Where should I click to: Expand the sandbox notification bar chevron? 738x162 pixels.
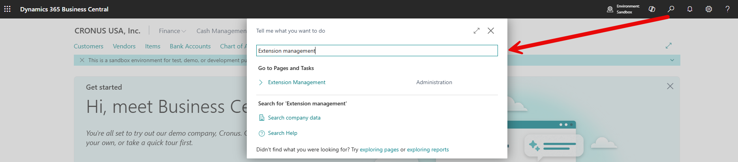tap(672, 60)
